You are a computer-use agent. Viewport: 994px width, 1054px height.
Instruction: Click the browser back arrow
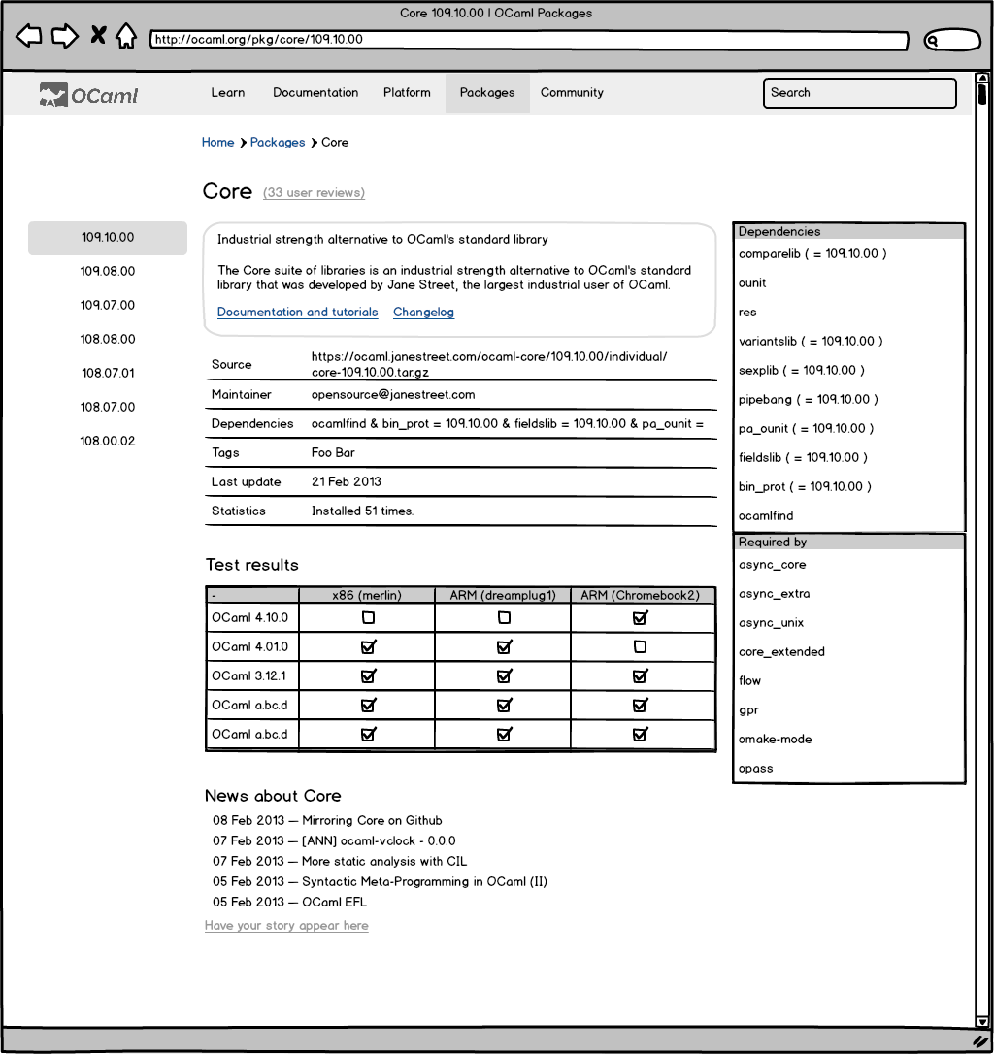[x=29, y=36]
